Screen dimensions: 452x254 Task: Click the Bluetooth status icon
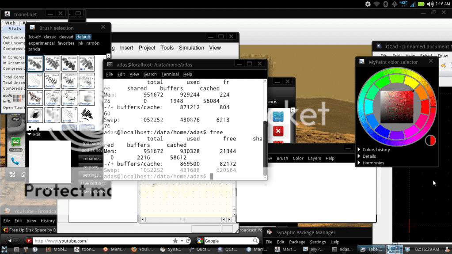[x=385, y=4]
